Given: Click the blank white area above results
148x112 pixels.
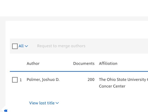Looking at the screenshot, I should 77,30.
